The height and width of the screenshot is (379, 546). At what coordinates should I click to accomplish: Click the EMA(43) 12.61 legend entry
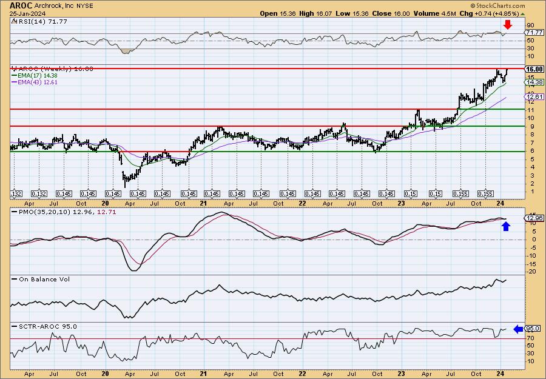(x=37, y=82)
